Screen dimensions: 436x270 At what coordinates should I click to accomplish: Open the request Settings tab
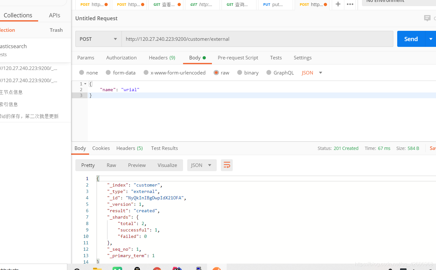[x=302, y=57]
